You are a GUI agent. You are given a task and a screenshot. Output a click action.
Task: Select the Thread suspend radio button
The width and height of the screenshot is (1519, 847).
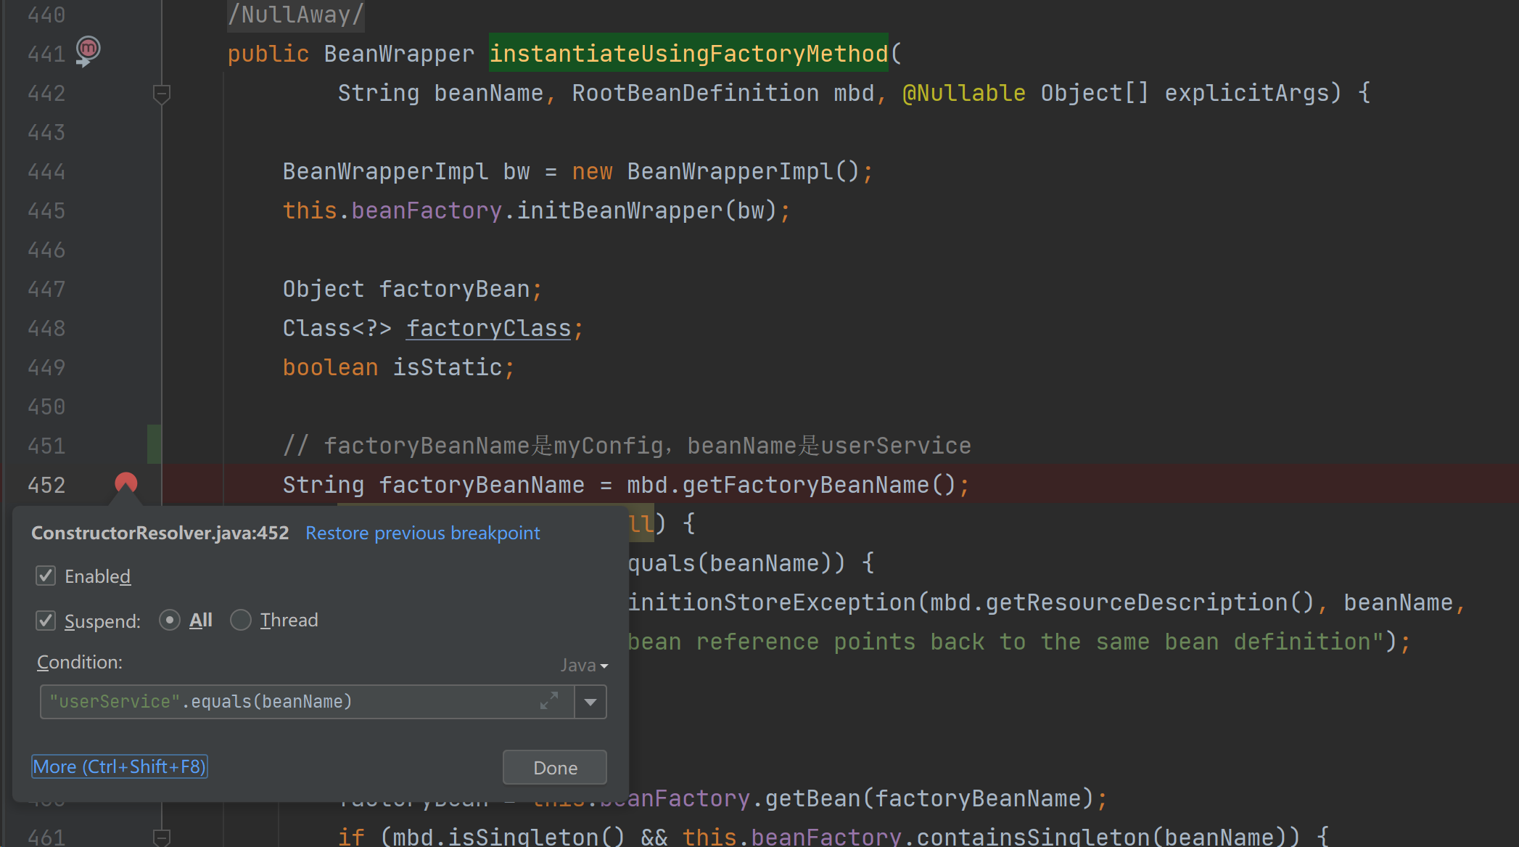(241, 620)
